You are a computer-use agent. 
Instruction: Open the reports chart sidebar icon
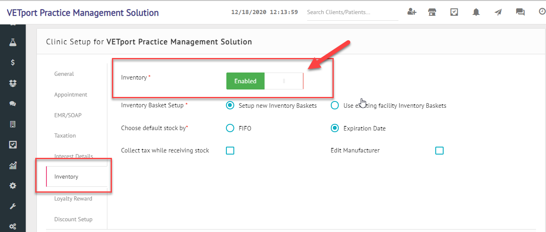13,165
